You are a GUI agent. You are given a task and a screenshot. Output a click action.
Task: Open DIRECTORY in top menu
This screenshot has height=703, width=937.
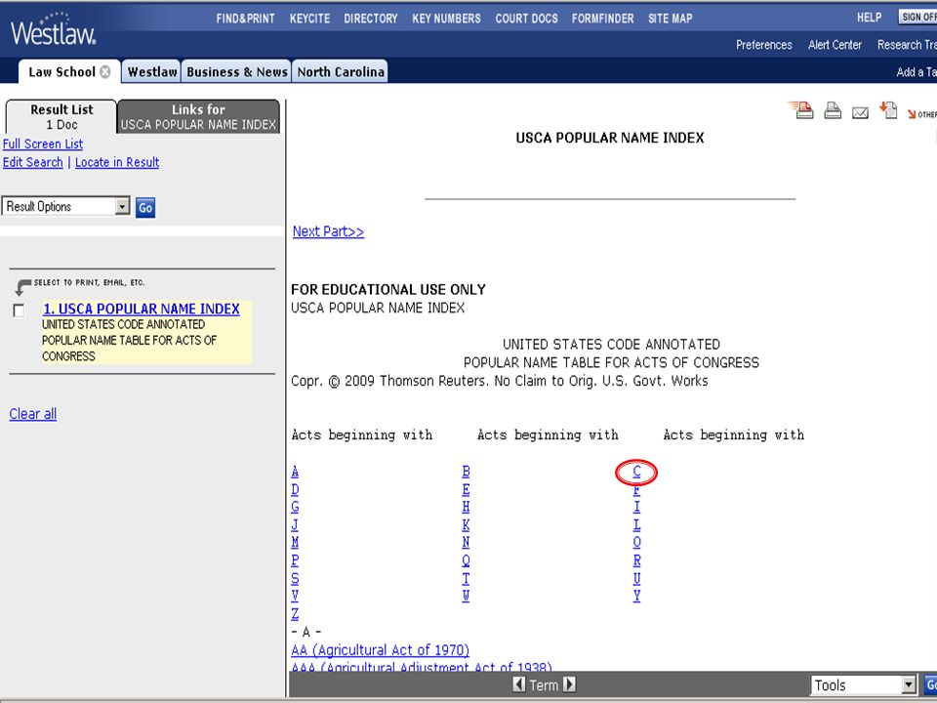[x=371, y=19]
